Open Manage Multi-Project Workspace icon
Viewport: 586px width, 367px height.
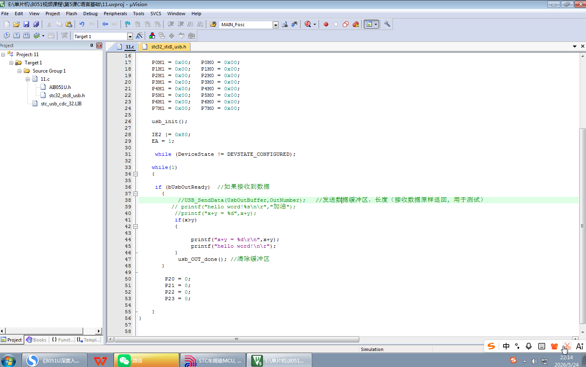pos(162,36)
